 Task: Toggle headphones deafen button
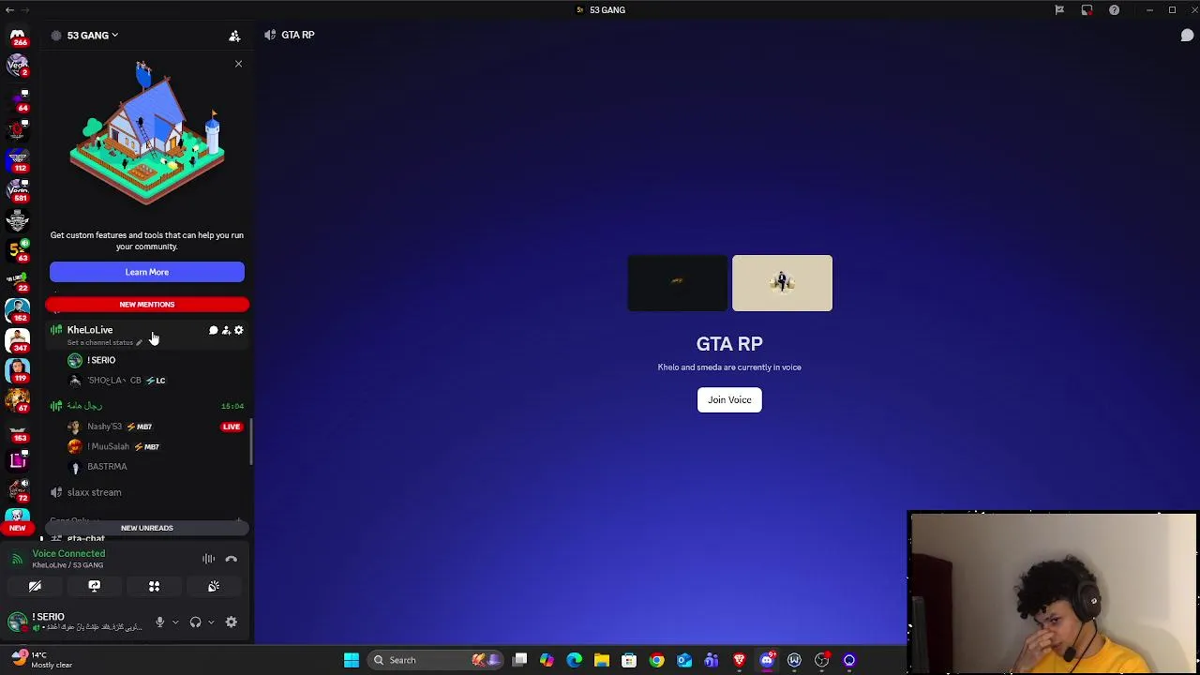coord(195,622)
